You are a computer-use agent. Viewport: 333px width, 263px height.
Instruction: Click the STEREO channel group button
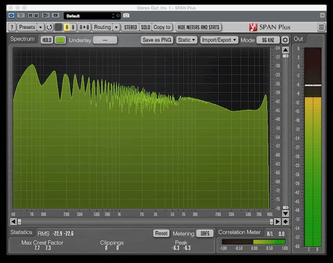pos(130,27)
